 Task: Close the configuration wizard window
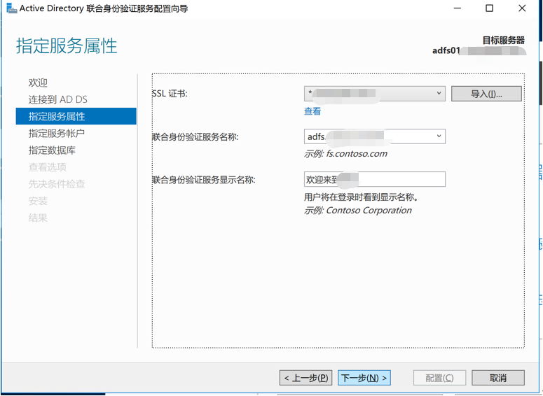522,8
